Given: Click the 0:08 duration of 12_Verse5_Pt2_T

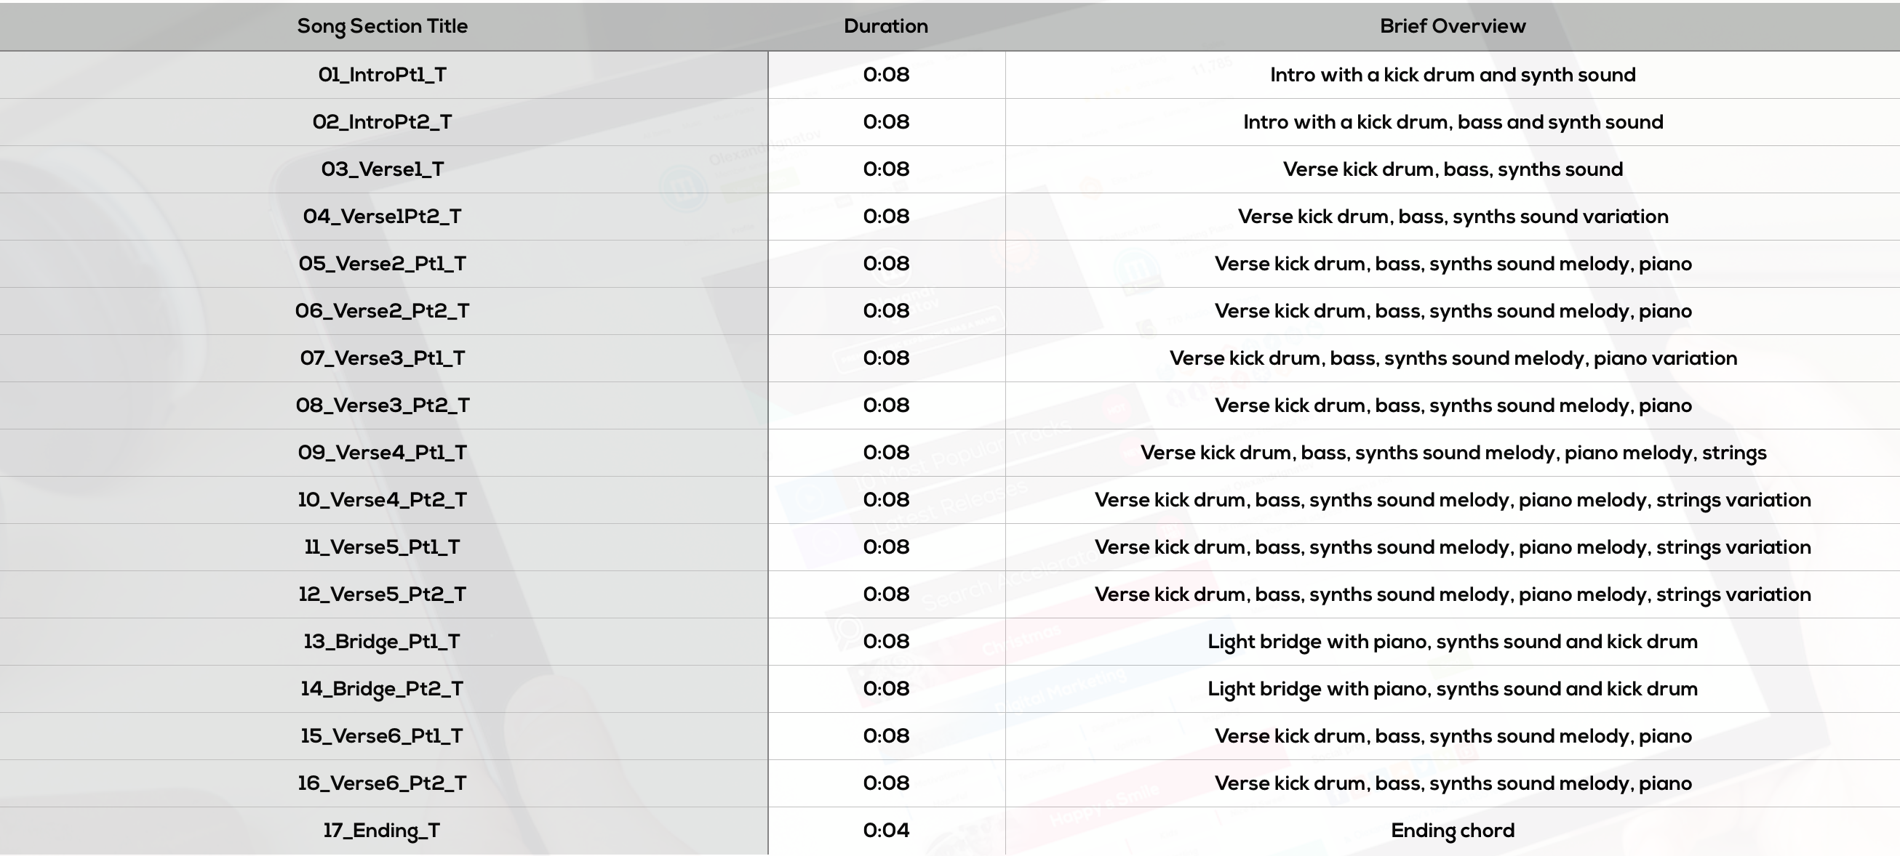Looking at the screenshot, I should (x=886, y=593).
